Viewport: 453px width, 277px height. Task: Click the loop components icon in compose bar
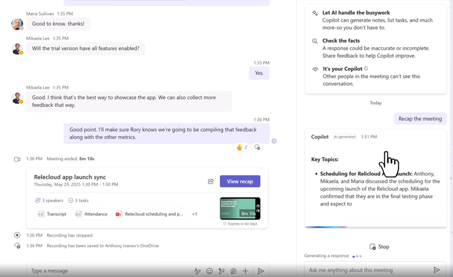233,271
